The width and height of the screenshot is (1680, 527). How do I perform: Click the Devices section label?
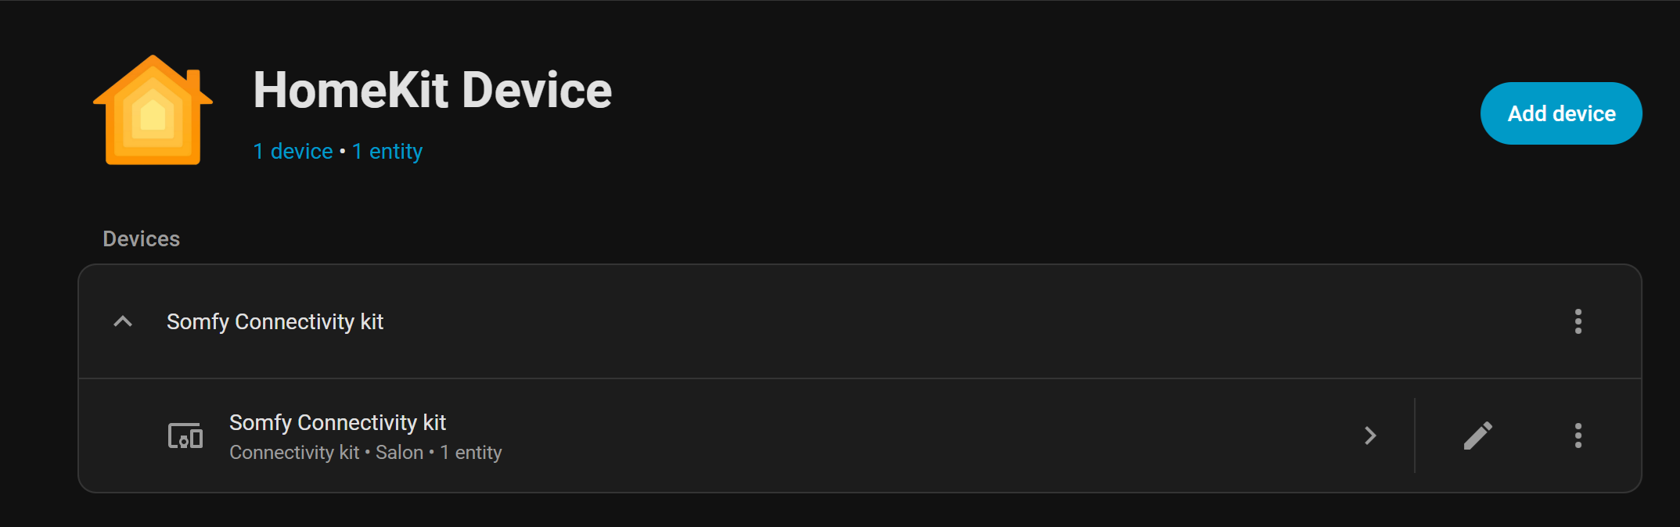click(x=141, y=238)
